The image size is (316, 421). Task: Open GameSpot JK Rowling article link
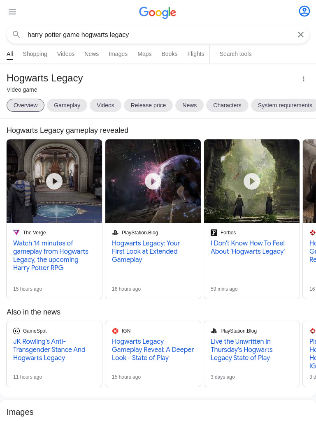point(49,349)
